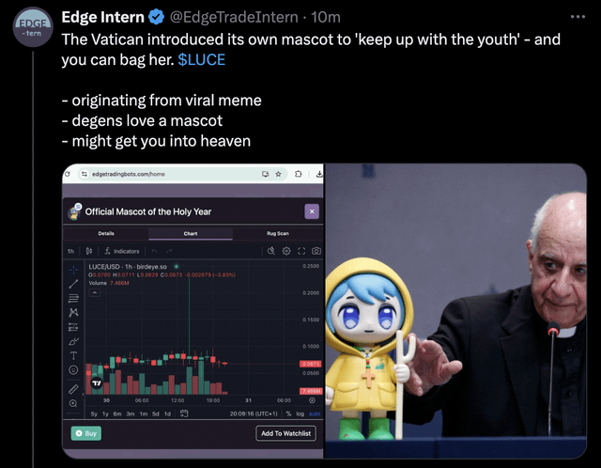Viewport: 601px width, 468px height.
Task: Open the chart settings gear icon
Action: (x=286, y=251)
